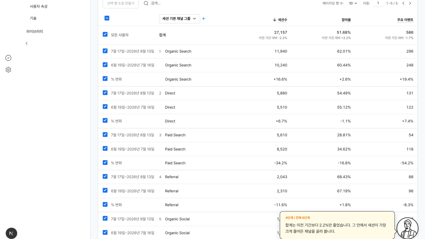
Task: Uncheck Direct % 변화 row checkbox
Action: click(105, 120)
